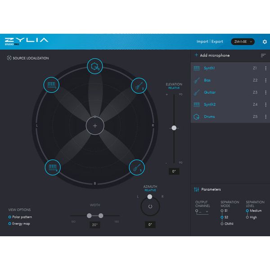Viewport: 270px width, 270px height.
Task: Select the Drums track row
Action: [x=230, y=117]
